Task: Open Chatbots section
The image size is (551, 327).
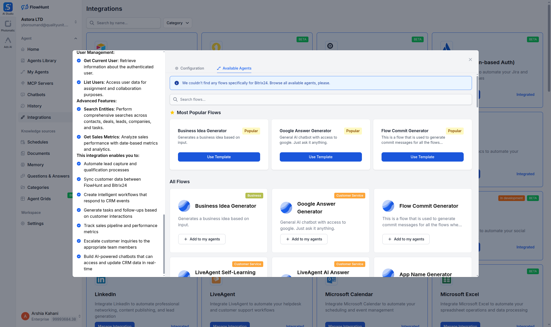Action: [x=36, y=95]
